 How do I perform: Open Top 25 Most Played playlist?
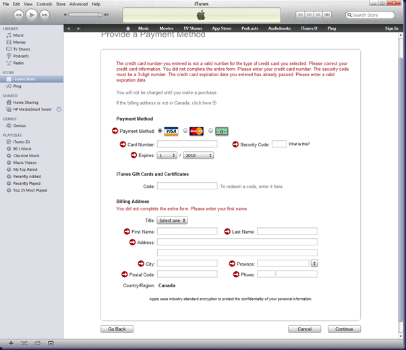tap(32, 190)
